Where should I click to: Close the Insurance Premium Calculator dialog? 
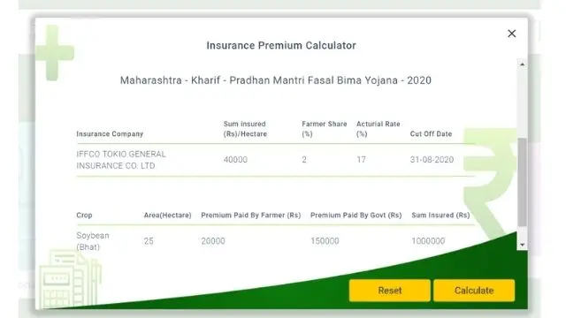coord(511,34)
